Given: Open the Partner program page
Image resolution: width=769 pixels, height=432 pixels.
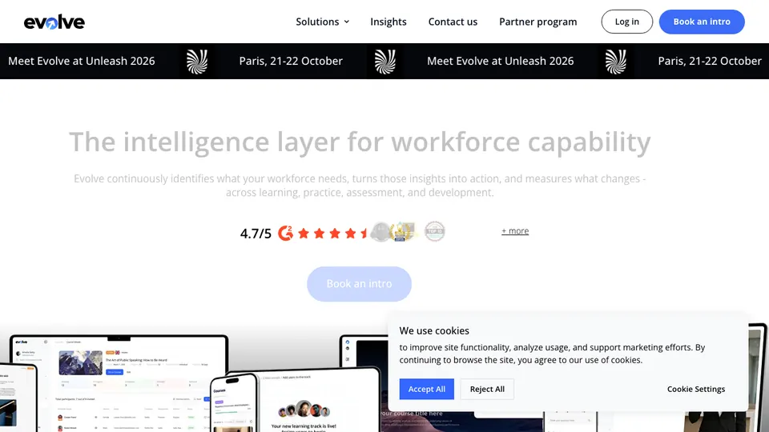Looking at the screenshot, I should pyautogui.click(x=538, y=22).
